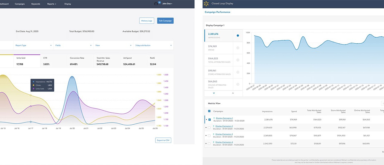The width and height of the screenshot is (384, 165).
Task: Click John Doe's profile avatar icon
Action: [156, 4]
